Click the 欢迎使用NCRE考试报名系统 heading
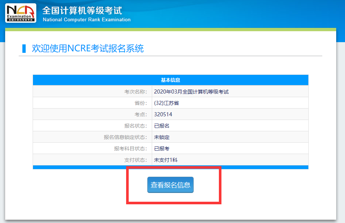The height and width of the screenshot is (223, 345). click(x=88, y=48)
